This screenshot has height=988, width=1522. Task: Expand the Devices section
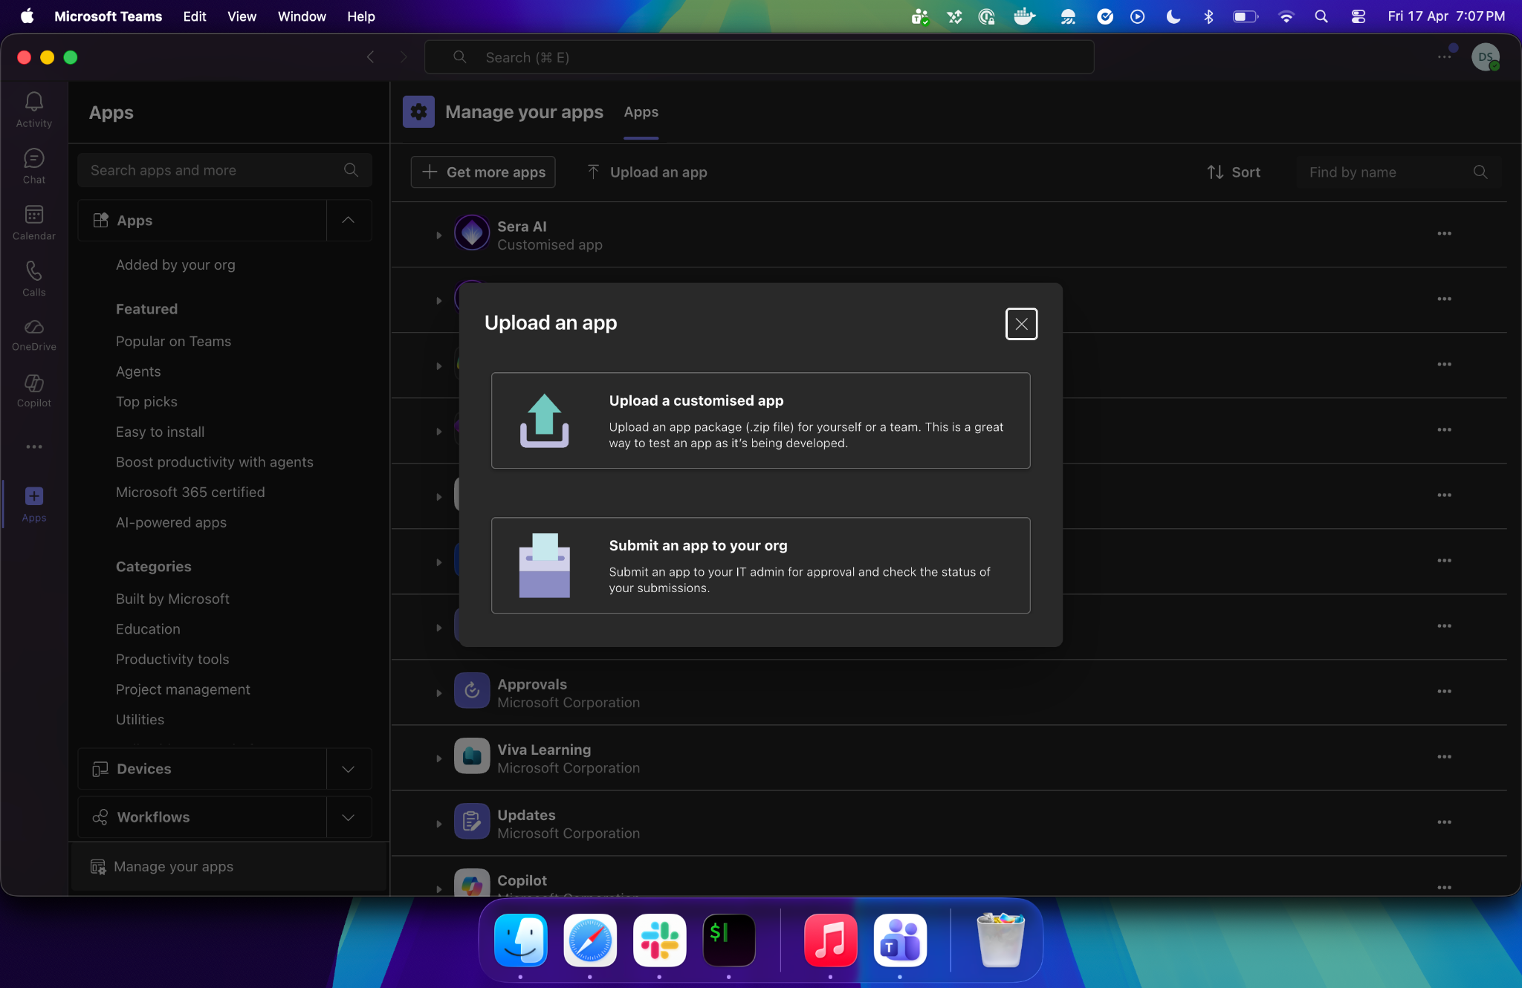point(348,769)
